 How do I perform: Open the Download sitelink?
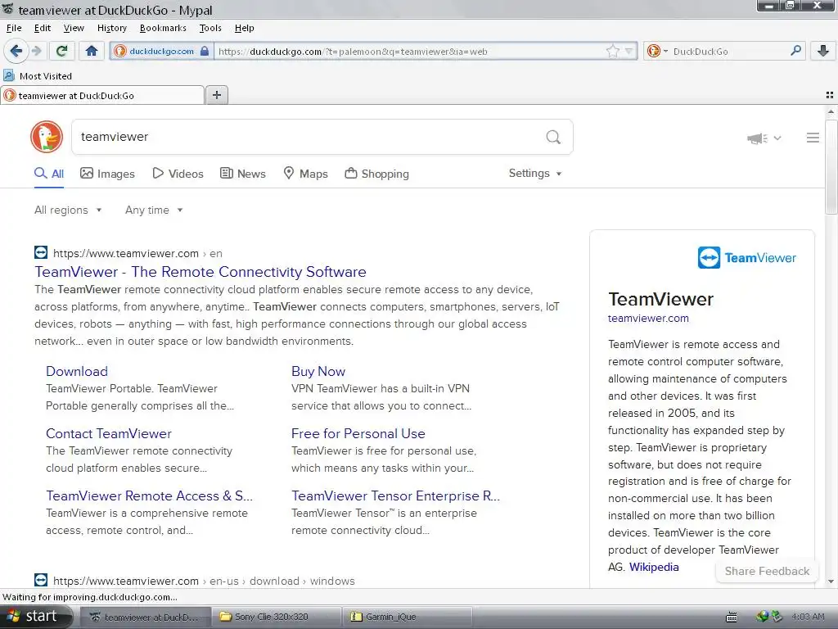click(77, 371)
